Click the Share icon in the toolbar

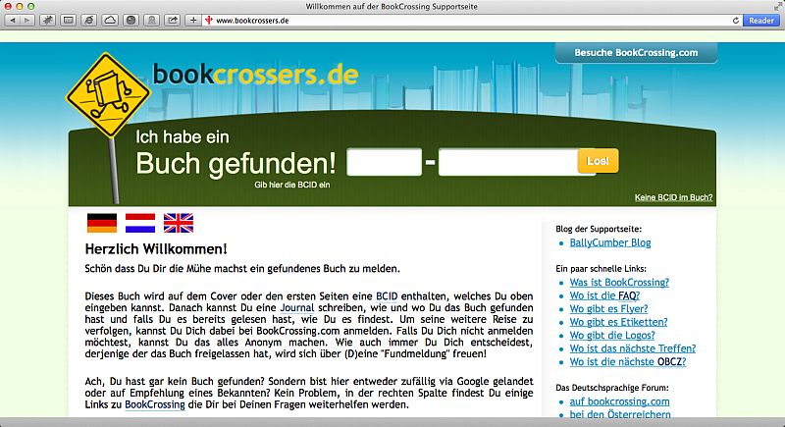[173, 20]
